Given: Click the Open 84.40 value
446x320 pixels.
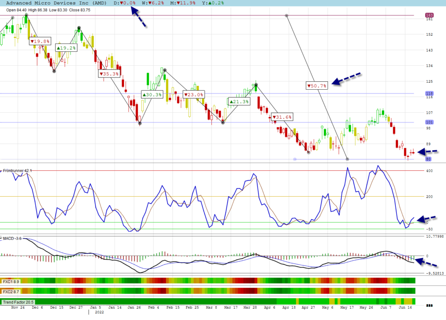Looking at the screenshot, I should [16, 10].
